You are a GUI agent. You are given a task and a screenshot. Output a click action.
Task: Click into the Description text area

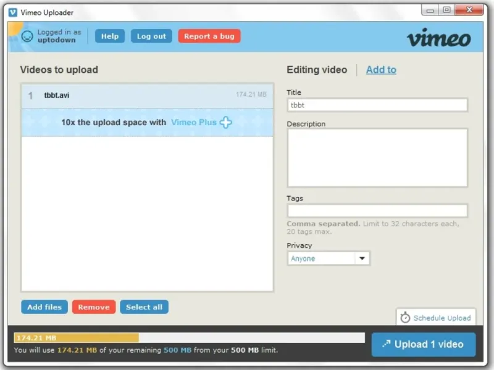coord(377,158)
